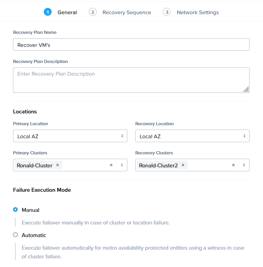Click the step 1 General circle icon
263x267 pixels.
pos(48,12)
